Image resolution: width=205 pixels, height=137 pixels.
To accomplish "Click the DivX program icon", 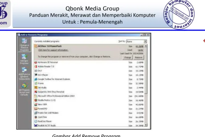I will click(36, 71).
